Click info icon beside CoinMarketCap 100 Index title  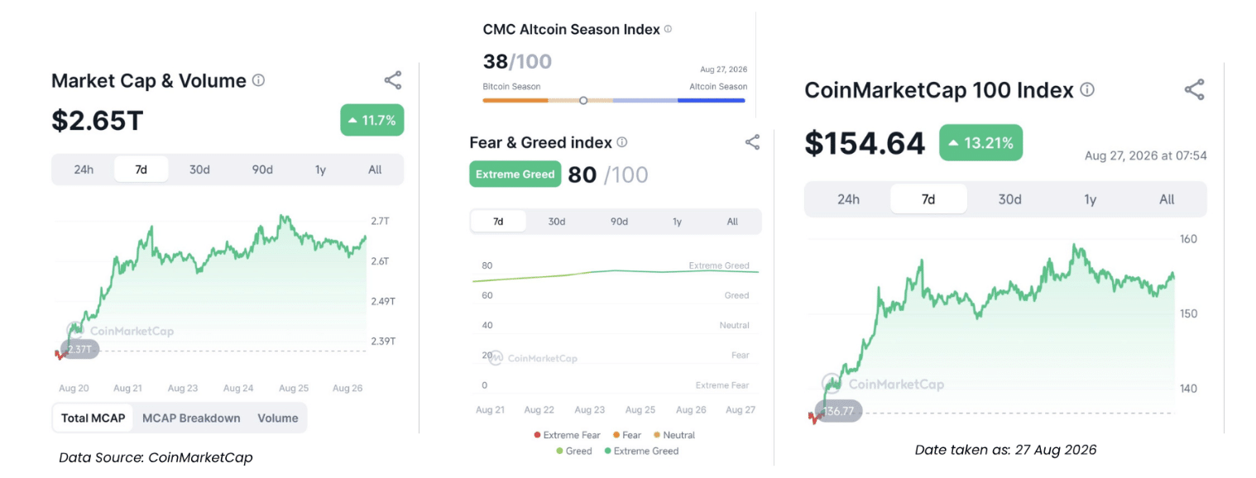(1087, 89)
